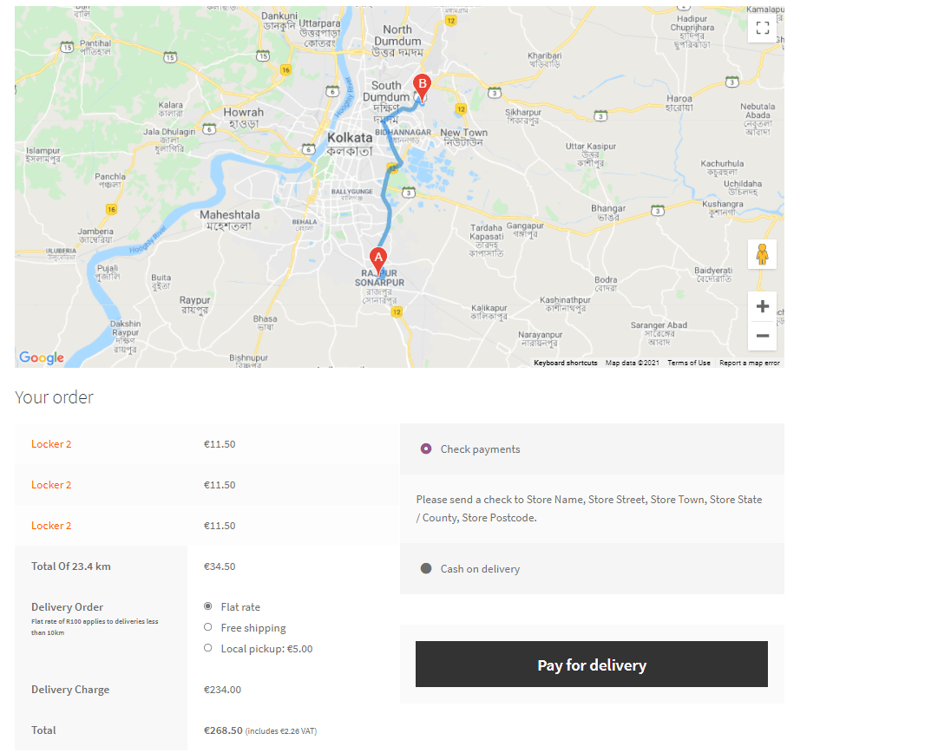Click the €234.00 delivery charge value
The width and height of the screenshot is (938, 753).
[222, 690]
